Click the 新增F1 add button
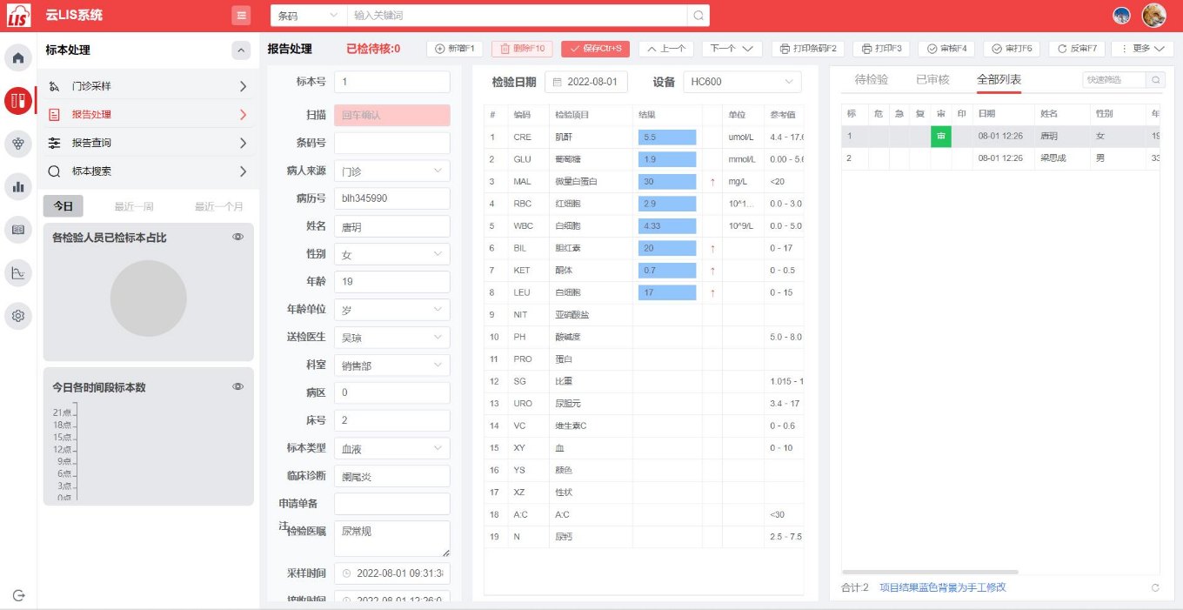 [455, 49]
